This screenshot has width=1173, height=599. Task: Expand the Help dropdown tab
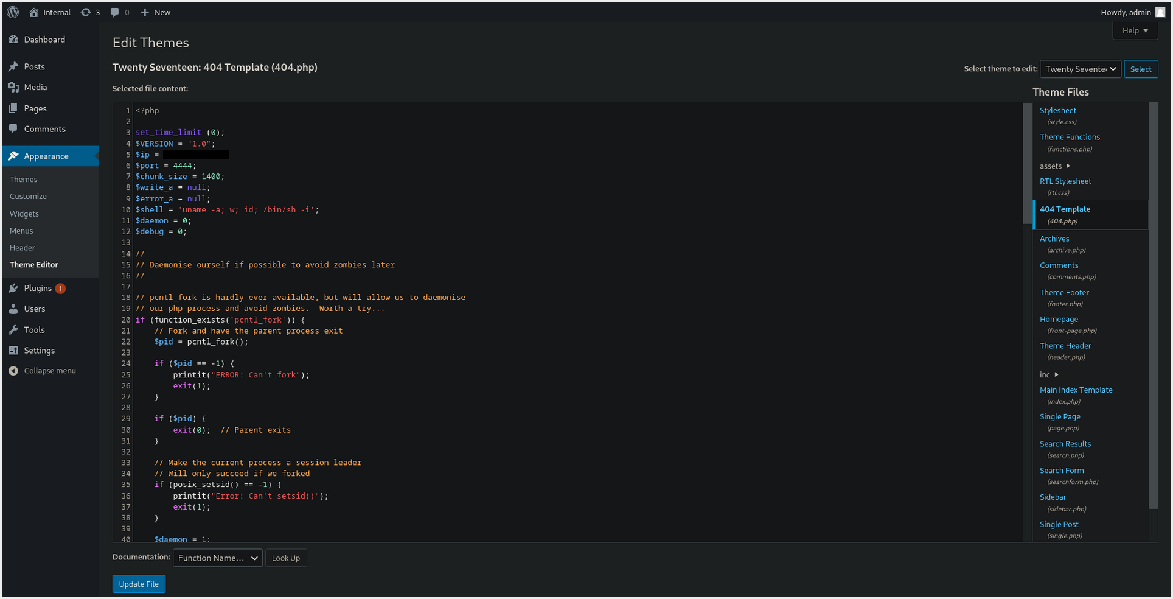(x=1135, y=30)
